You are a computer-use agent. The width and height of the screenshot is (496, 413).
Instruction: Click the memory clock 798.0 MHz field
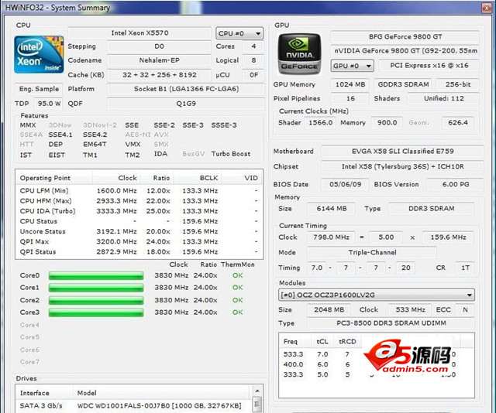click(x=331, y=237)
